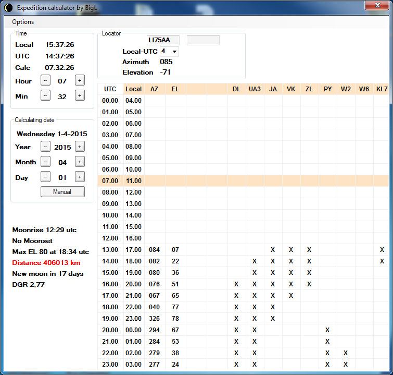Decrease the Day with minus button

pos(45,177)
